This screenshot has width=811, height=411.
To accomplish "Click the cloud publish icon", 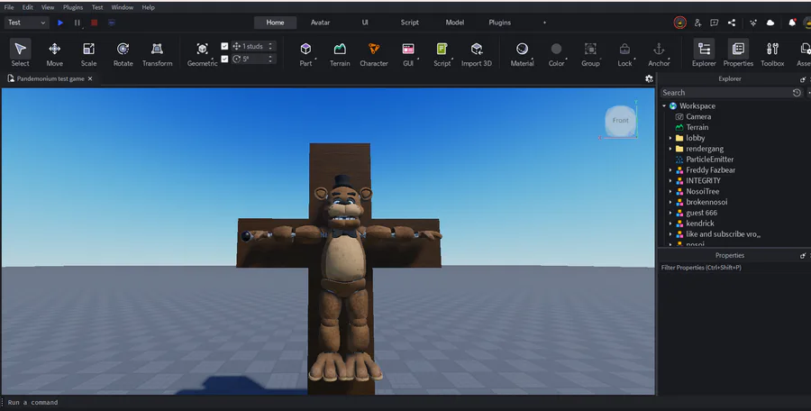I will (x=770, y=23).
